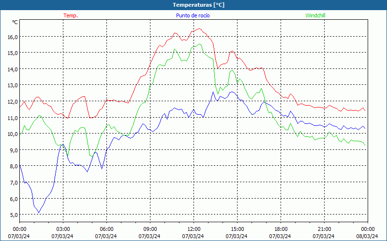Screen dimensions: 387x241
Task: Click the '°C' unit label on axis
Action: 15,22
